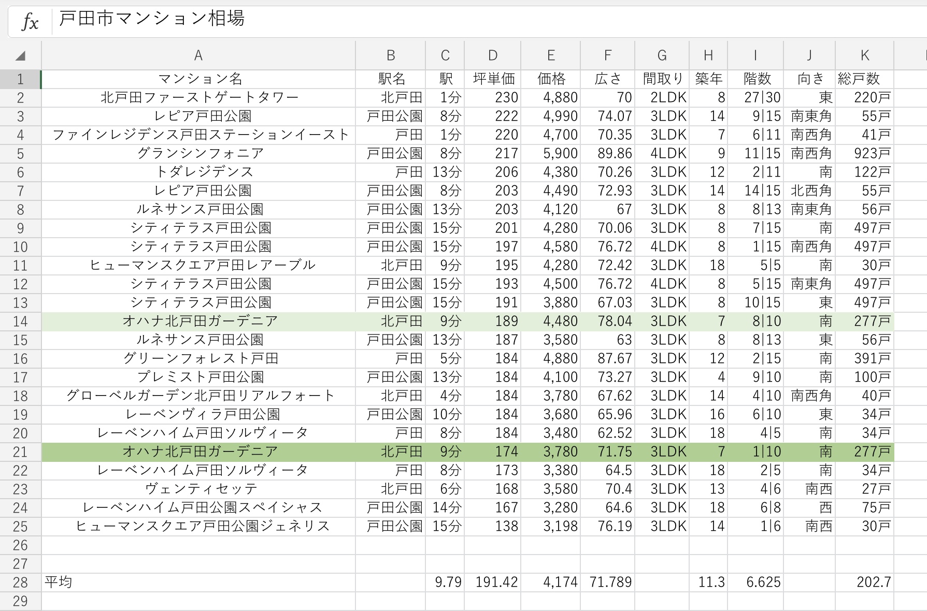Select row 14 header
Viewport: 927px width, 611px height.
(20, 322)
